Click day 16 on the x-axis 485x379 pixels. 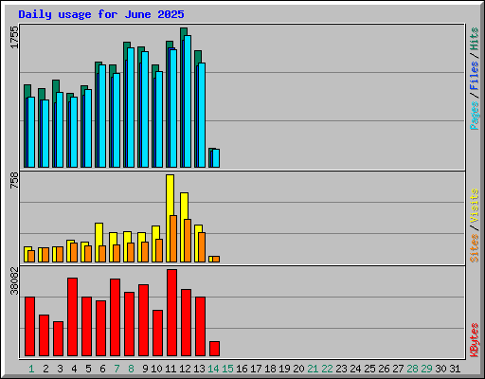(x=242, y=369)
